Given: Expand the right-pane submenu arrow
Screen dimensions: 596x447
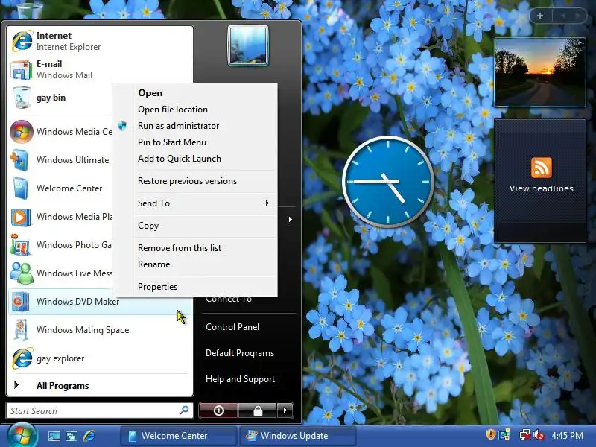Looking at the screenshot, I should coord(291,219).
